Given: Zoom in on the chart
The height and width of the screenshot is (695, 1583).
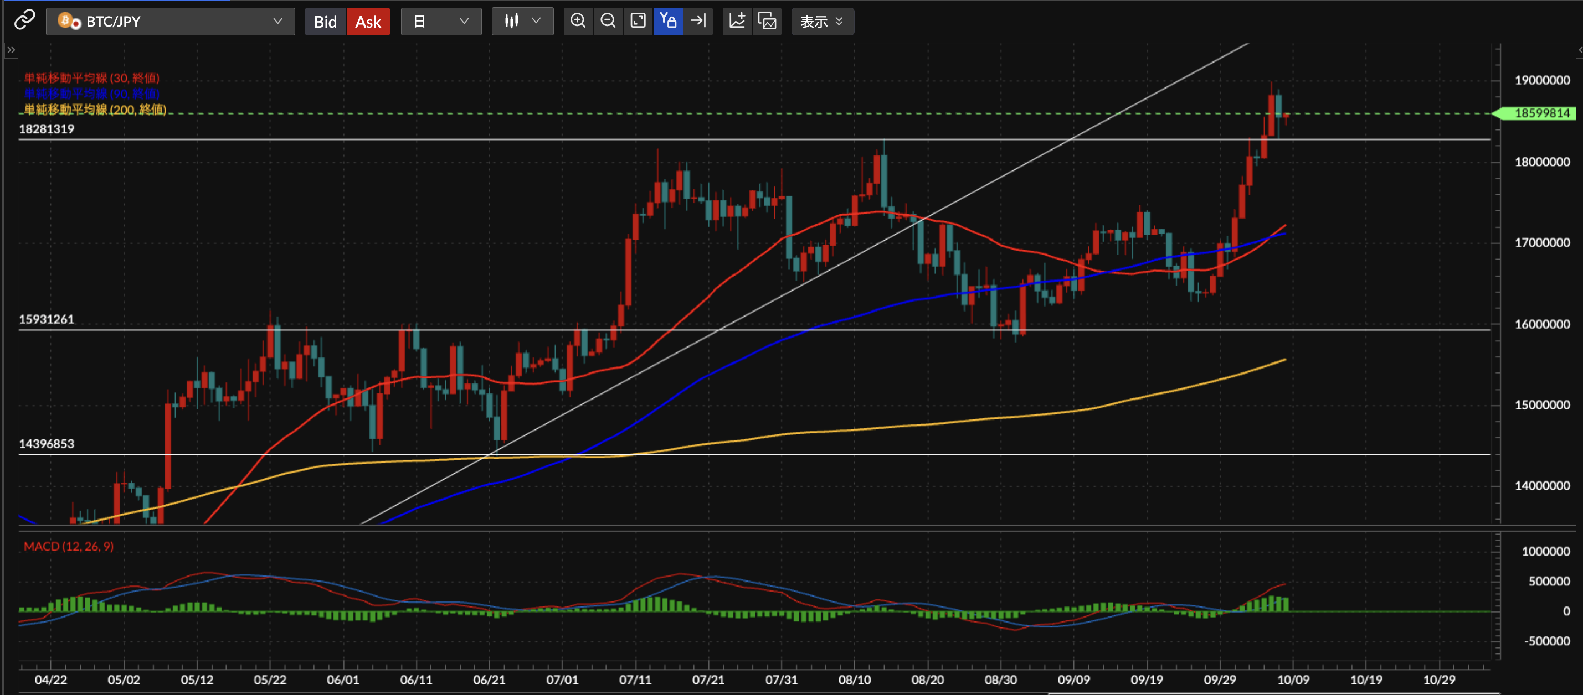Looking at the screenshot, I should [x=578, y=22].
